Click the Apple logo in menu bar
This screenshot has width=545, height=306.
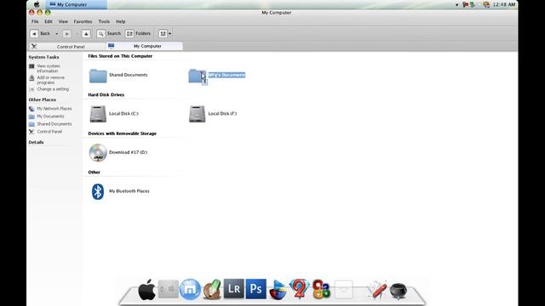coord(37,4)
